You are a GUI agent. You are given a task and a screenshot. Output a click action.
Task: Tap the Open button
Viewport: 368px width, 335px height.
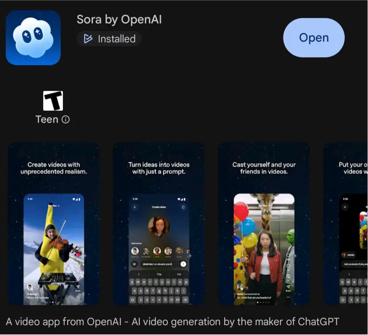coord(314,38)
